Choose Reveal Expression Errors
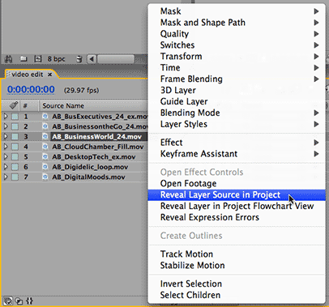The height and width of the screenshot is (307, 329). click(237, 217)
